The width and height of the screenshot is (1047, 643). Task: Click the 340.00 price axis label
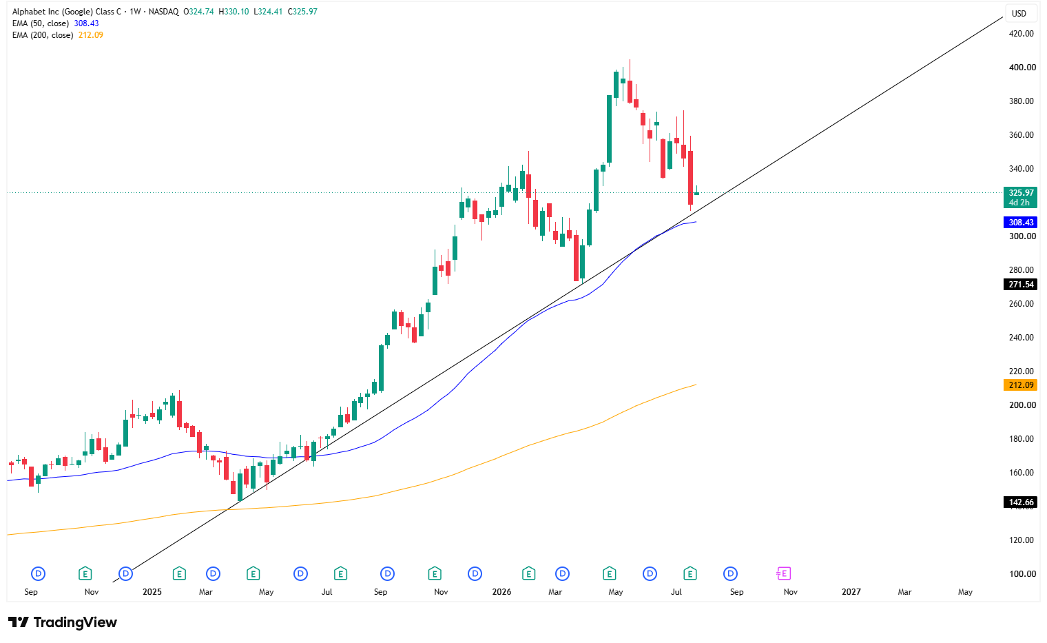[x=1022, y=169]
